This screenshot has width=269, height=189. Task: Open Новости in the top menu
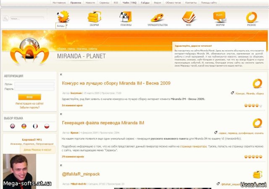[x=90, y=3]
